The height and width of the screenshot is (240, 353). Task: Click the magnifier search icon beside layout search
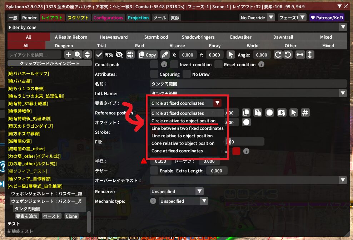coord(78,55)
